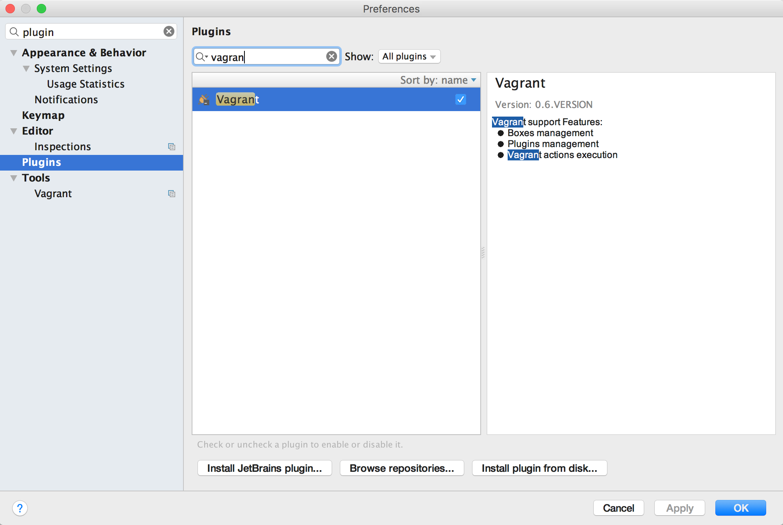Click into the plugin search input field
This screenshot has height=525, width=783.
coord(282,57)
